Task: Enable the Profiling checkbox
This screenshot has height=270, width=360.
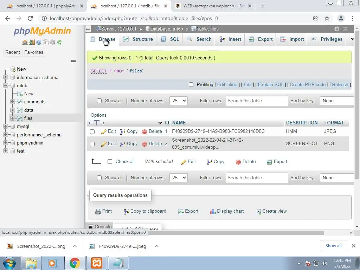Action: [x=191, y=85]
